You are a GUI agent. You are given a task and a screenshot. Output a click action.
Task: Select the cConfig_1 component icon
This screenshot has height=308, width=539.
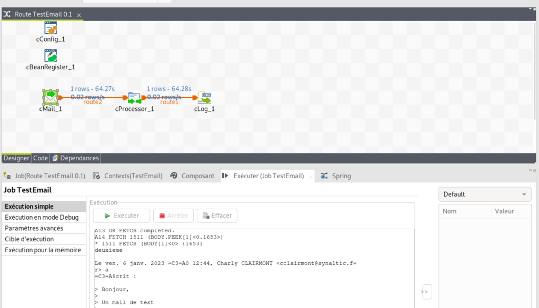(50, 27)
